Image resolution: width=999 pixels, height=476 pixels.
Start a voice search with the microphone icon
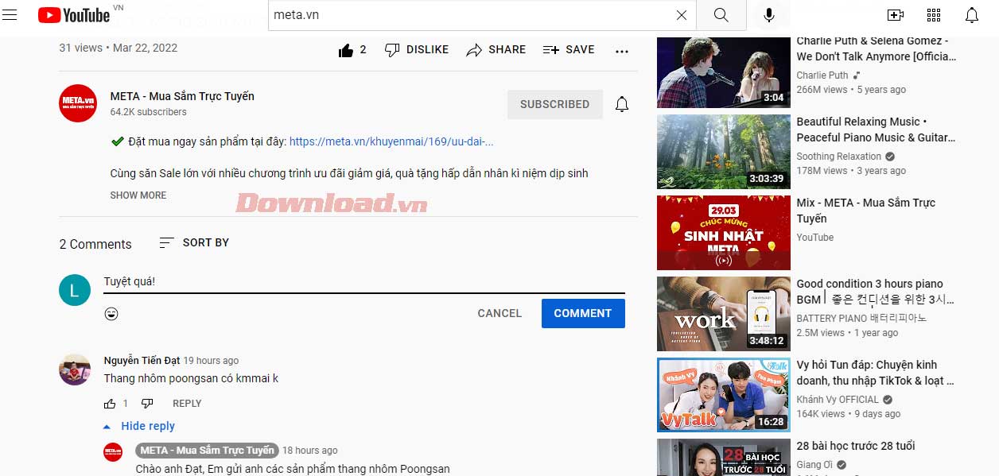pyautogui.click(x=768, y=14)
